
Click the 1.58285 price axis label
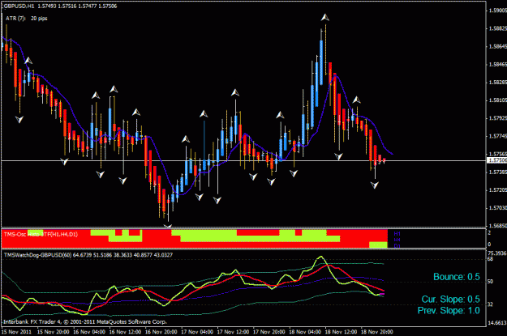tap(497, 83)
